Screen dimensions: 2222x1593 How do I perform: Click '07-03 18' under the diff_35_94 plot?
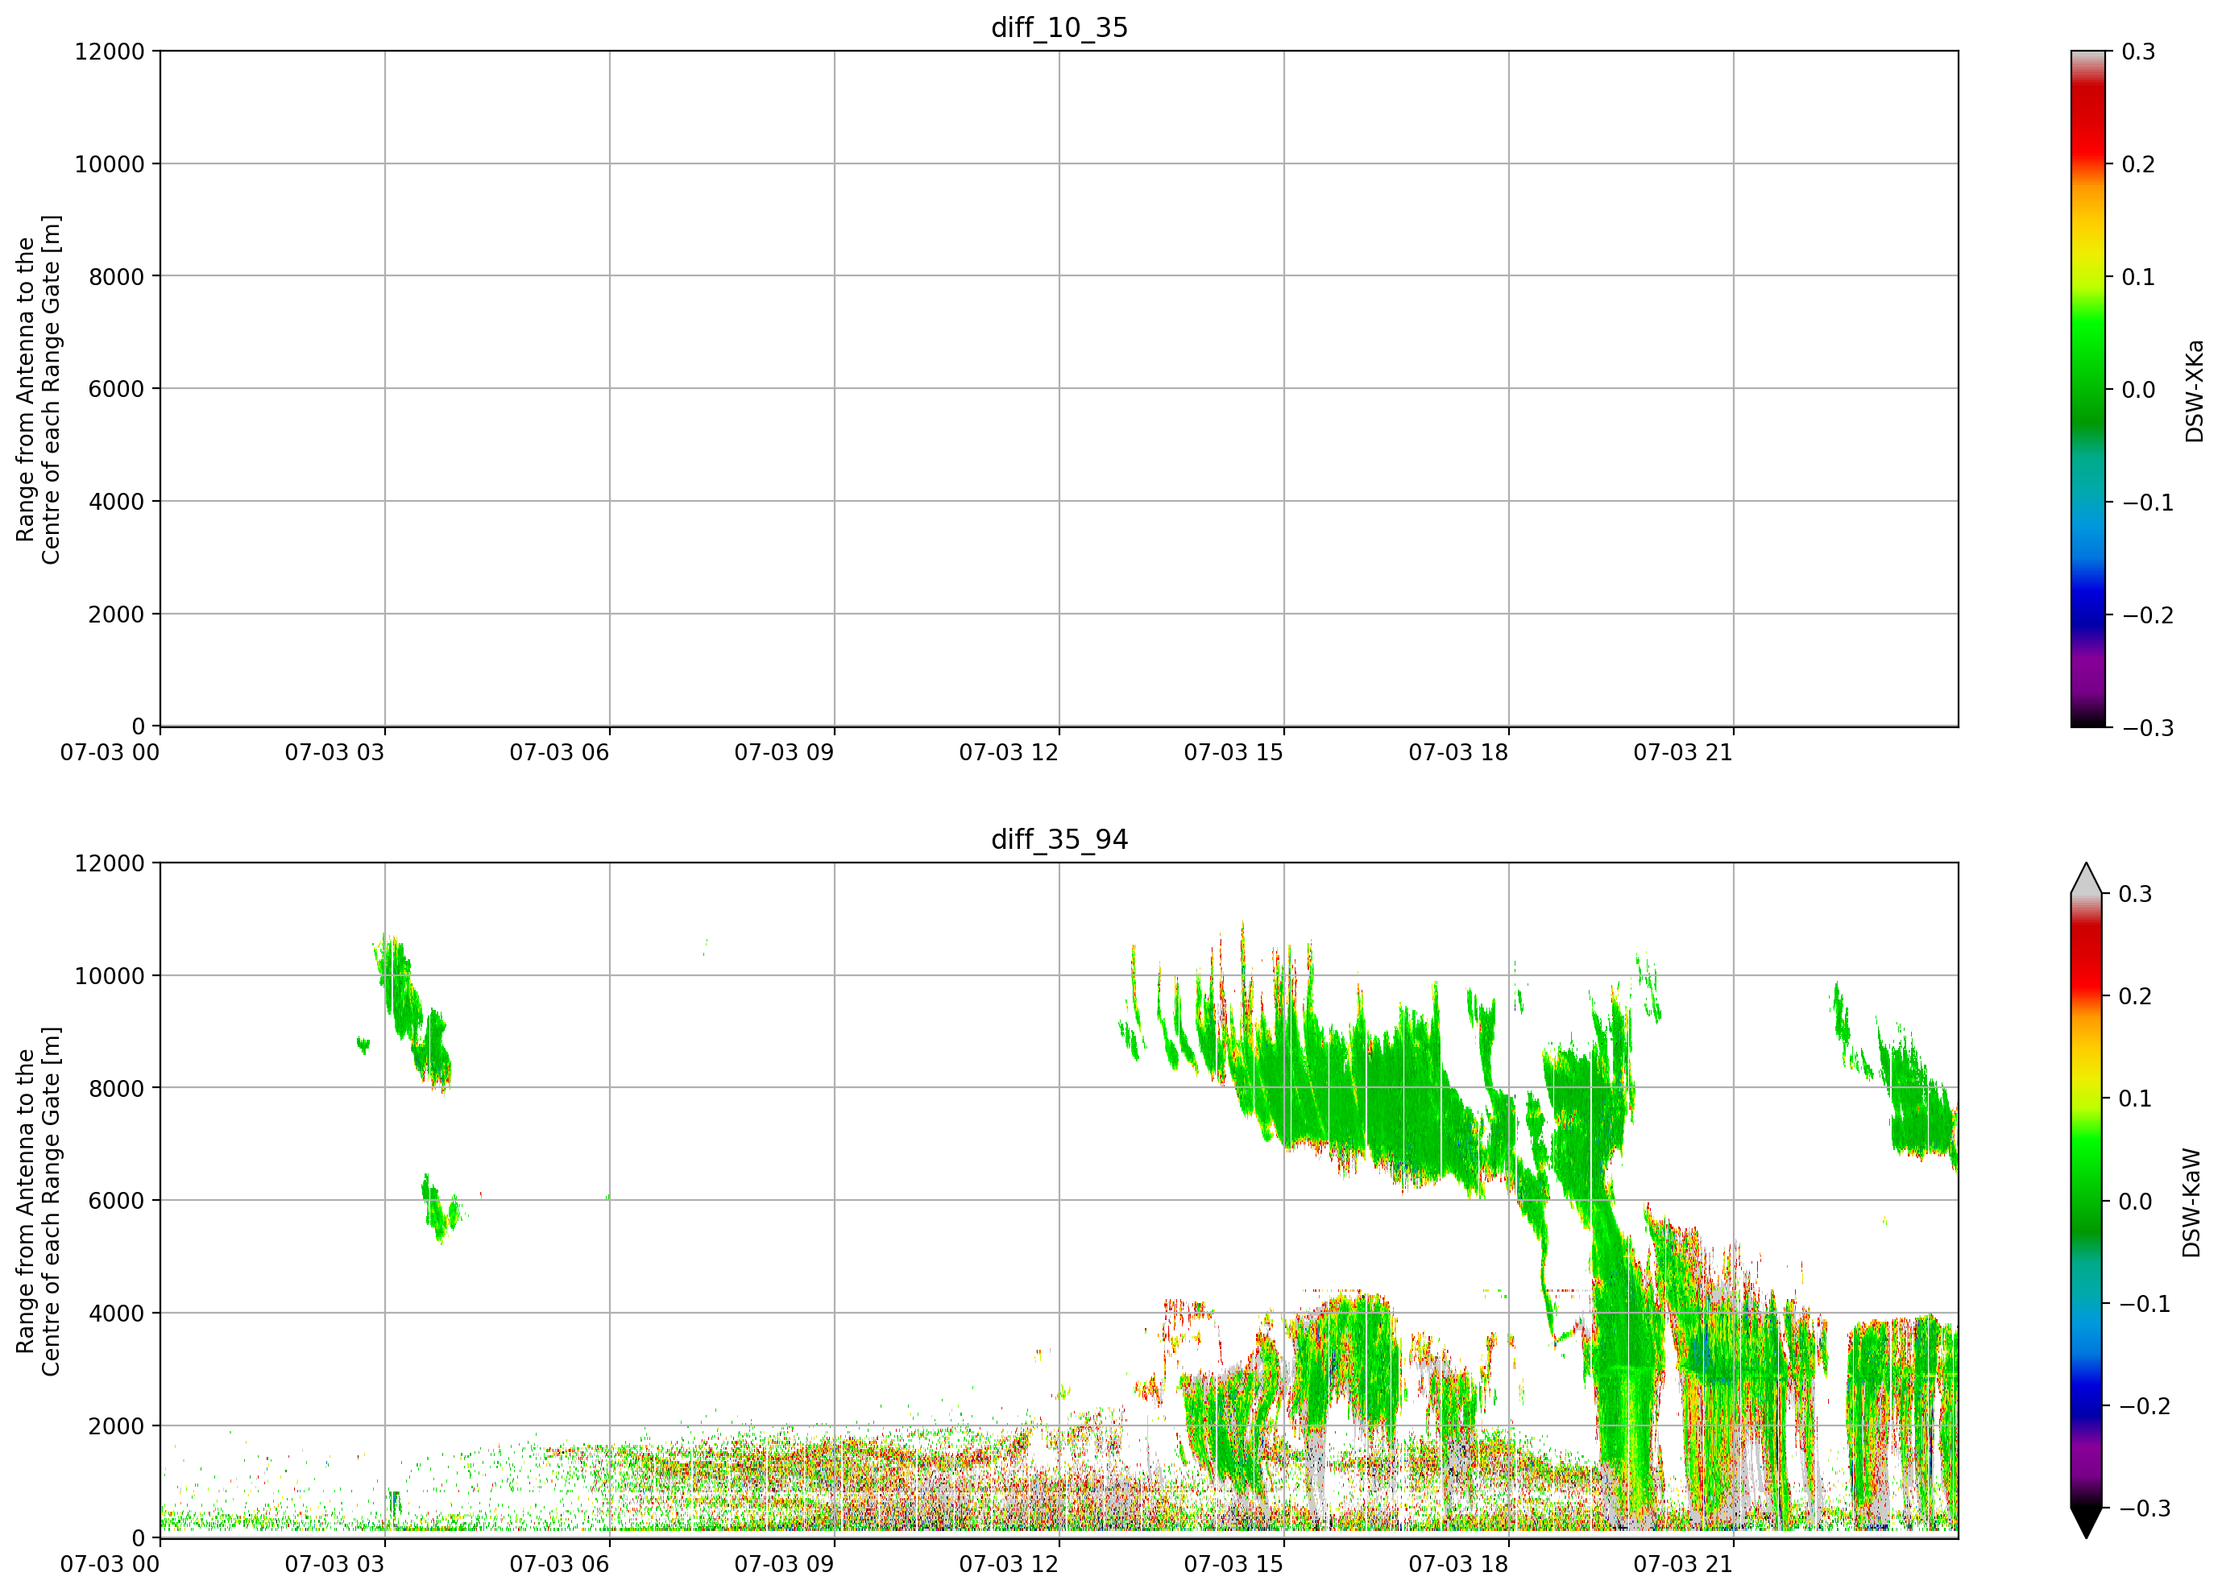pyautogui.click(x=1459, y=1564)
